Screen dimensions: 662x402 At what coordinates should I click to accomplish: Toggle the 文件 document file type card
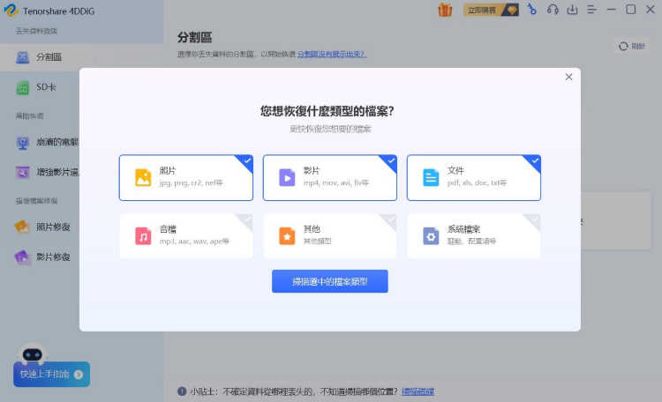(474, 177)
